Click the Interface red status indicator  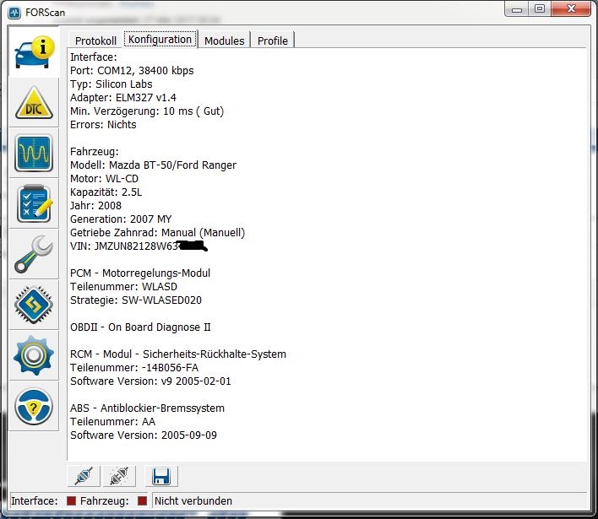(x=71, y=500)
